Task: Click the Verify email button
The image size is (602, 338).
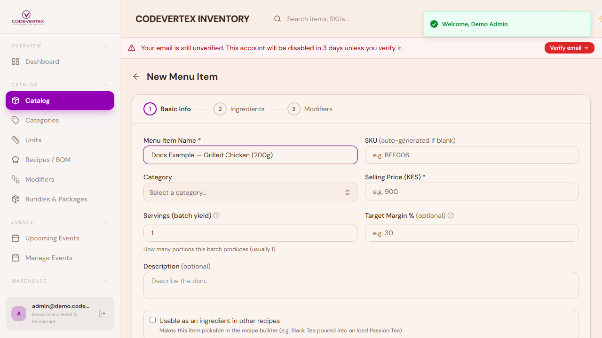Action: [x=570, y=48]
